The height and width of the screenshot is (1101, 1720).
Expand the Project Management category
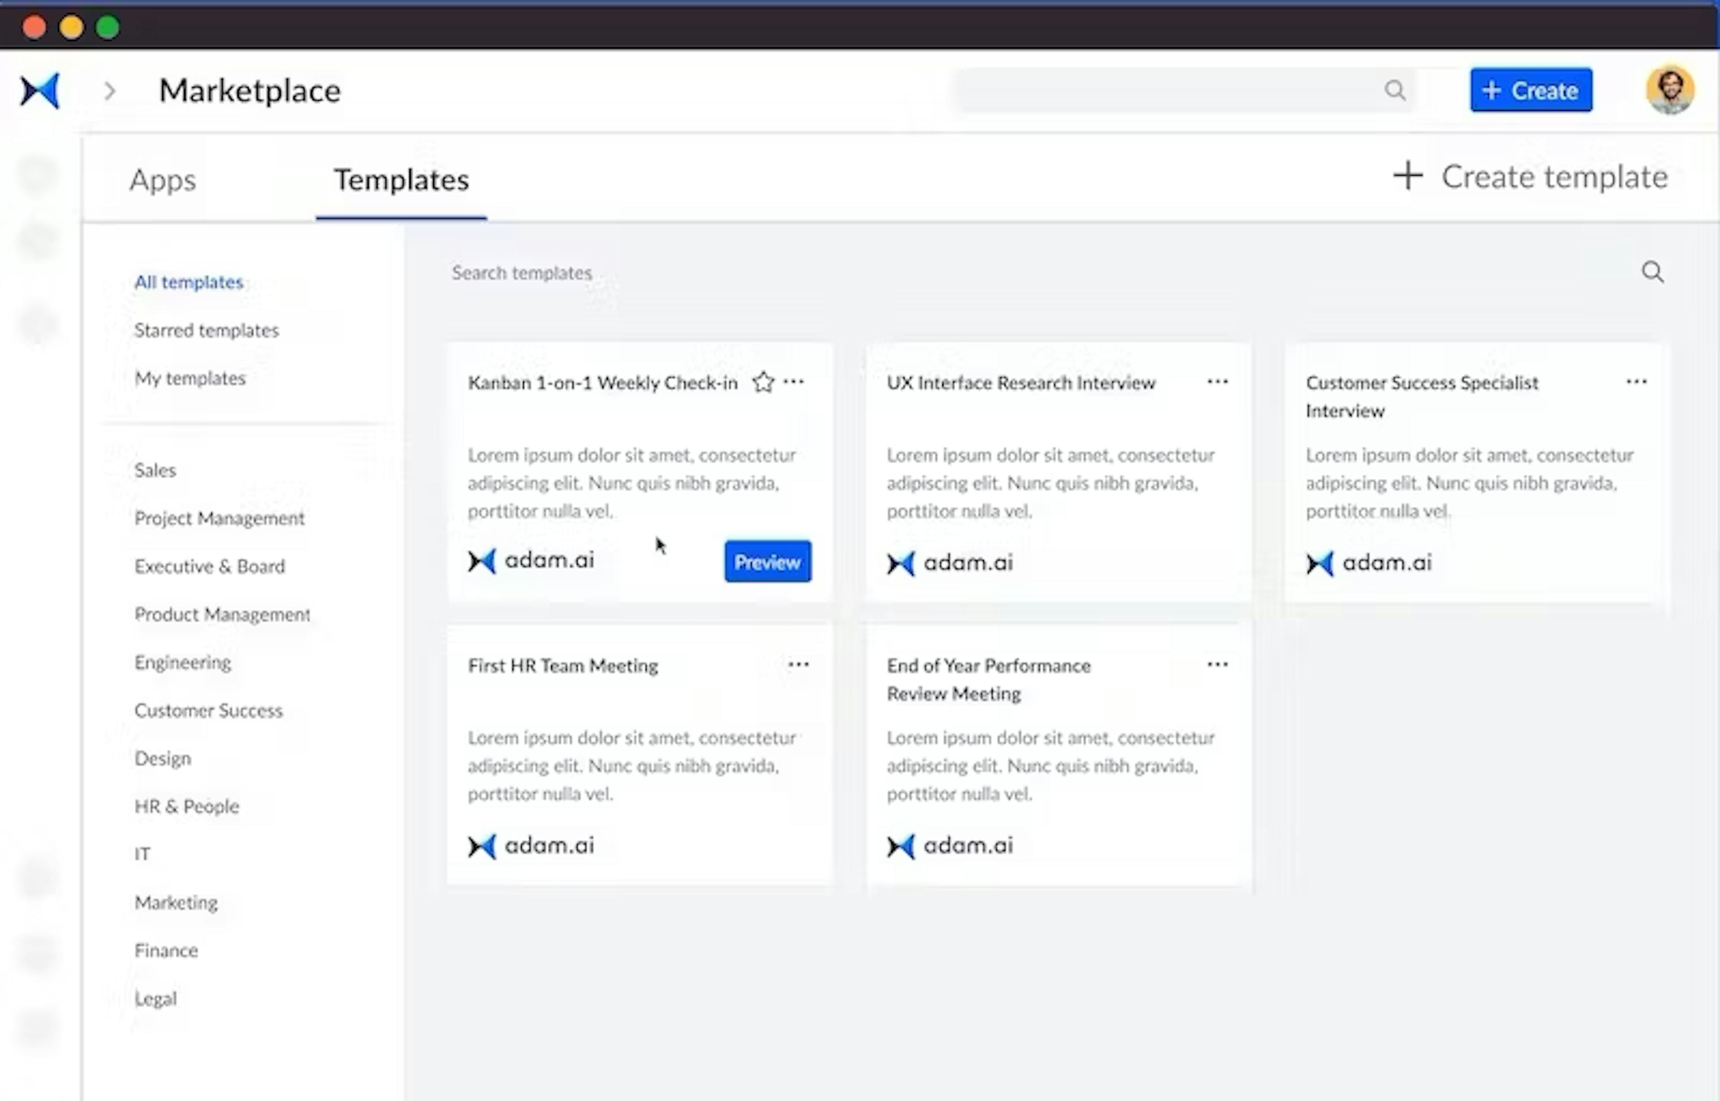click(219, 516)
